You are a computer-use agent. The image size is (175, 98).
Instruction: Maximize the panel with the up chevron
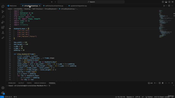[169, 83]
